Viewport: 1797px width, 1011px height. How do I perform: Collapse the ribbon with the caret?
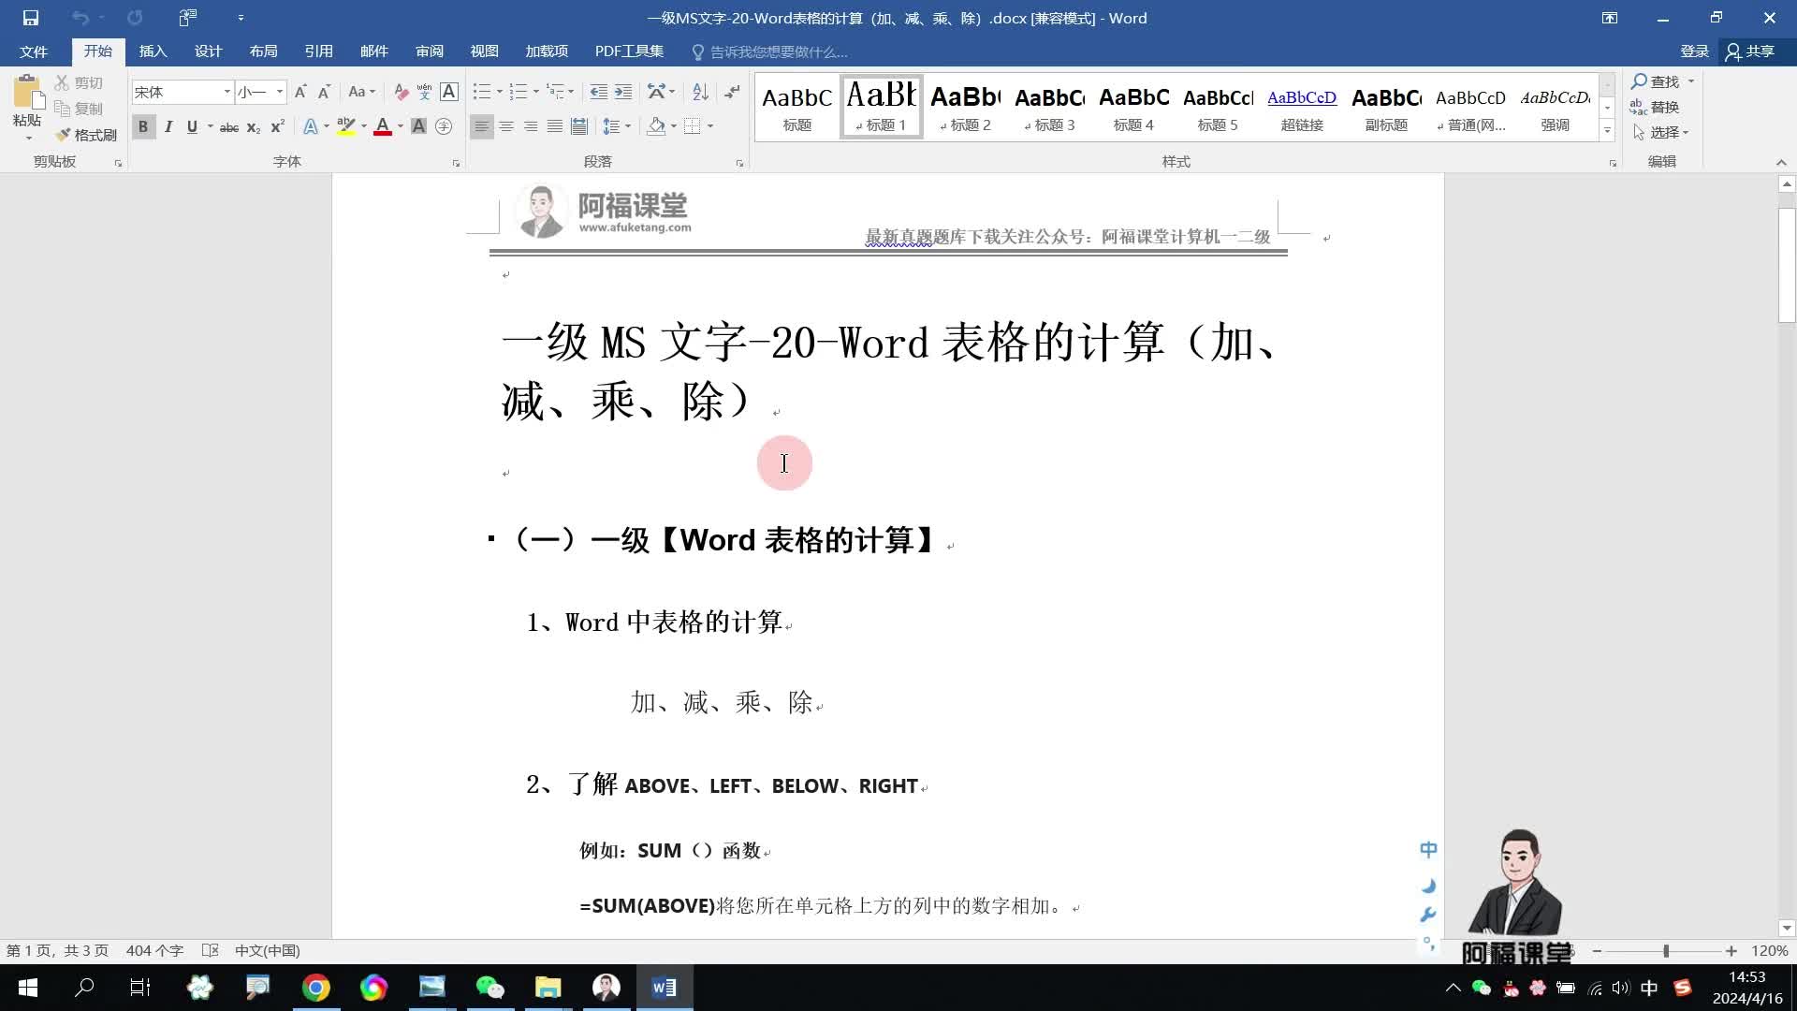point(1781,162)
